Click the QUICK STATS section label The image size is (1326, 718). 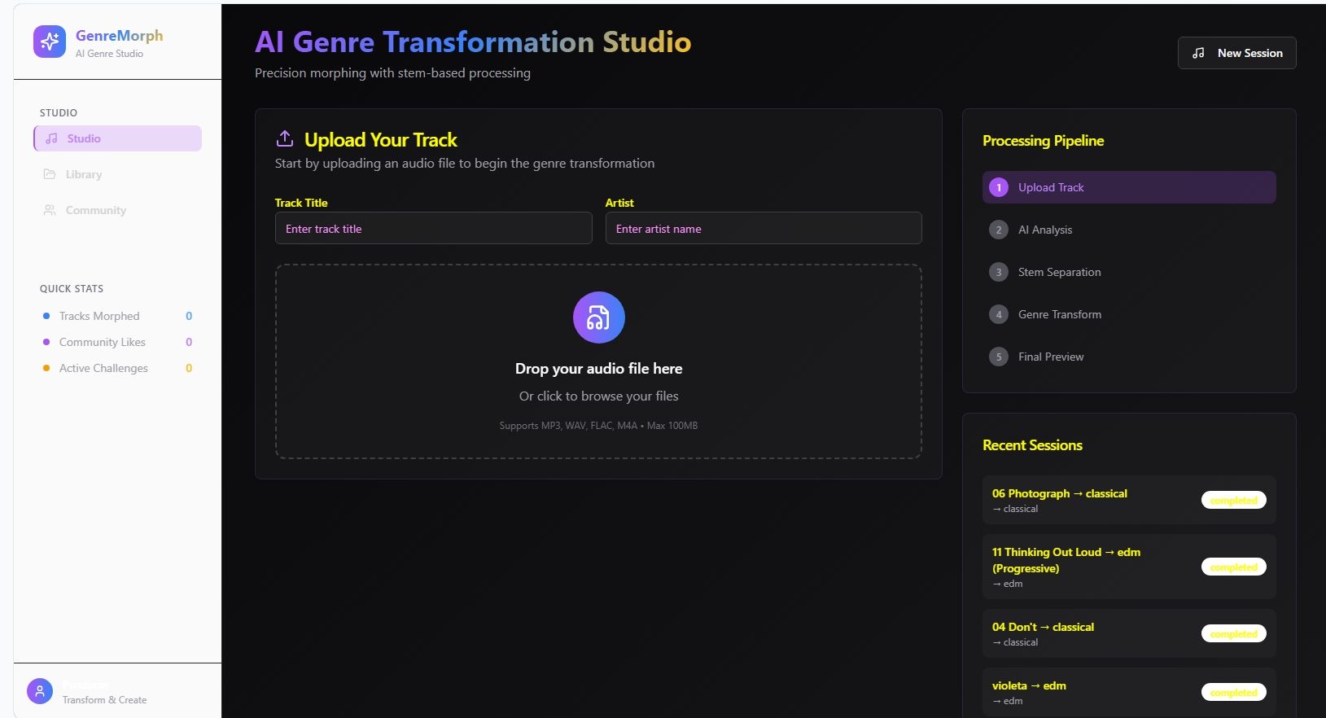click(72, 289)
